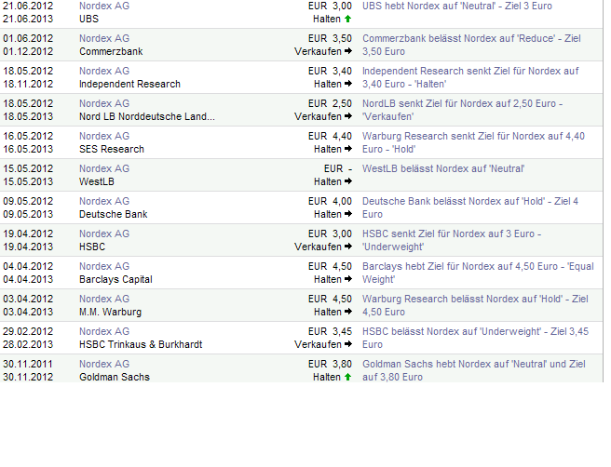
Task: Open the Warburg Research 4,40 Euro 'Hold' headline
Action: pos(473,142)
